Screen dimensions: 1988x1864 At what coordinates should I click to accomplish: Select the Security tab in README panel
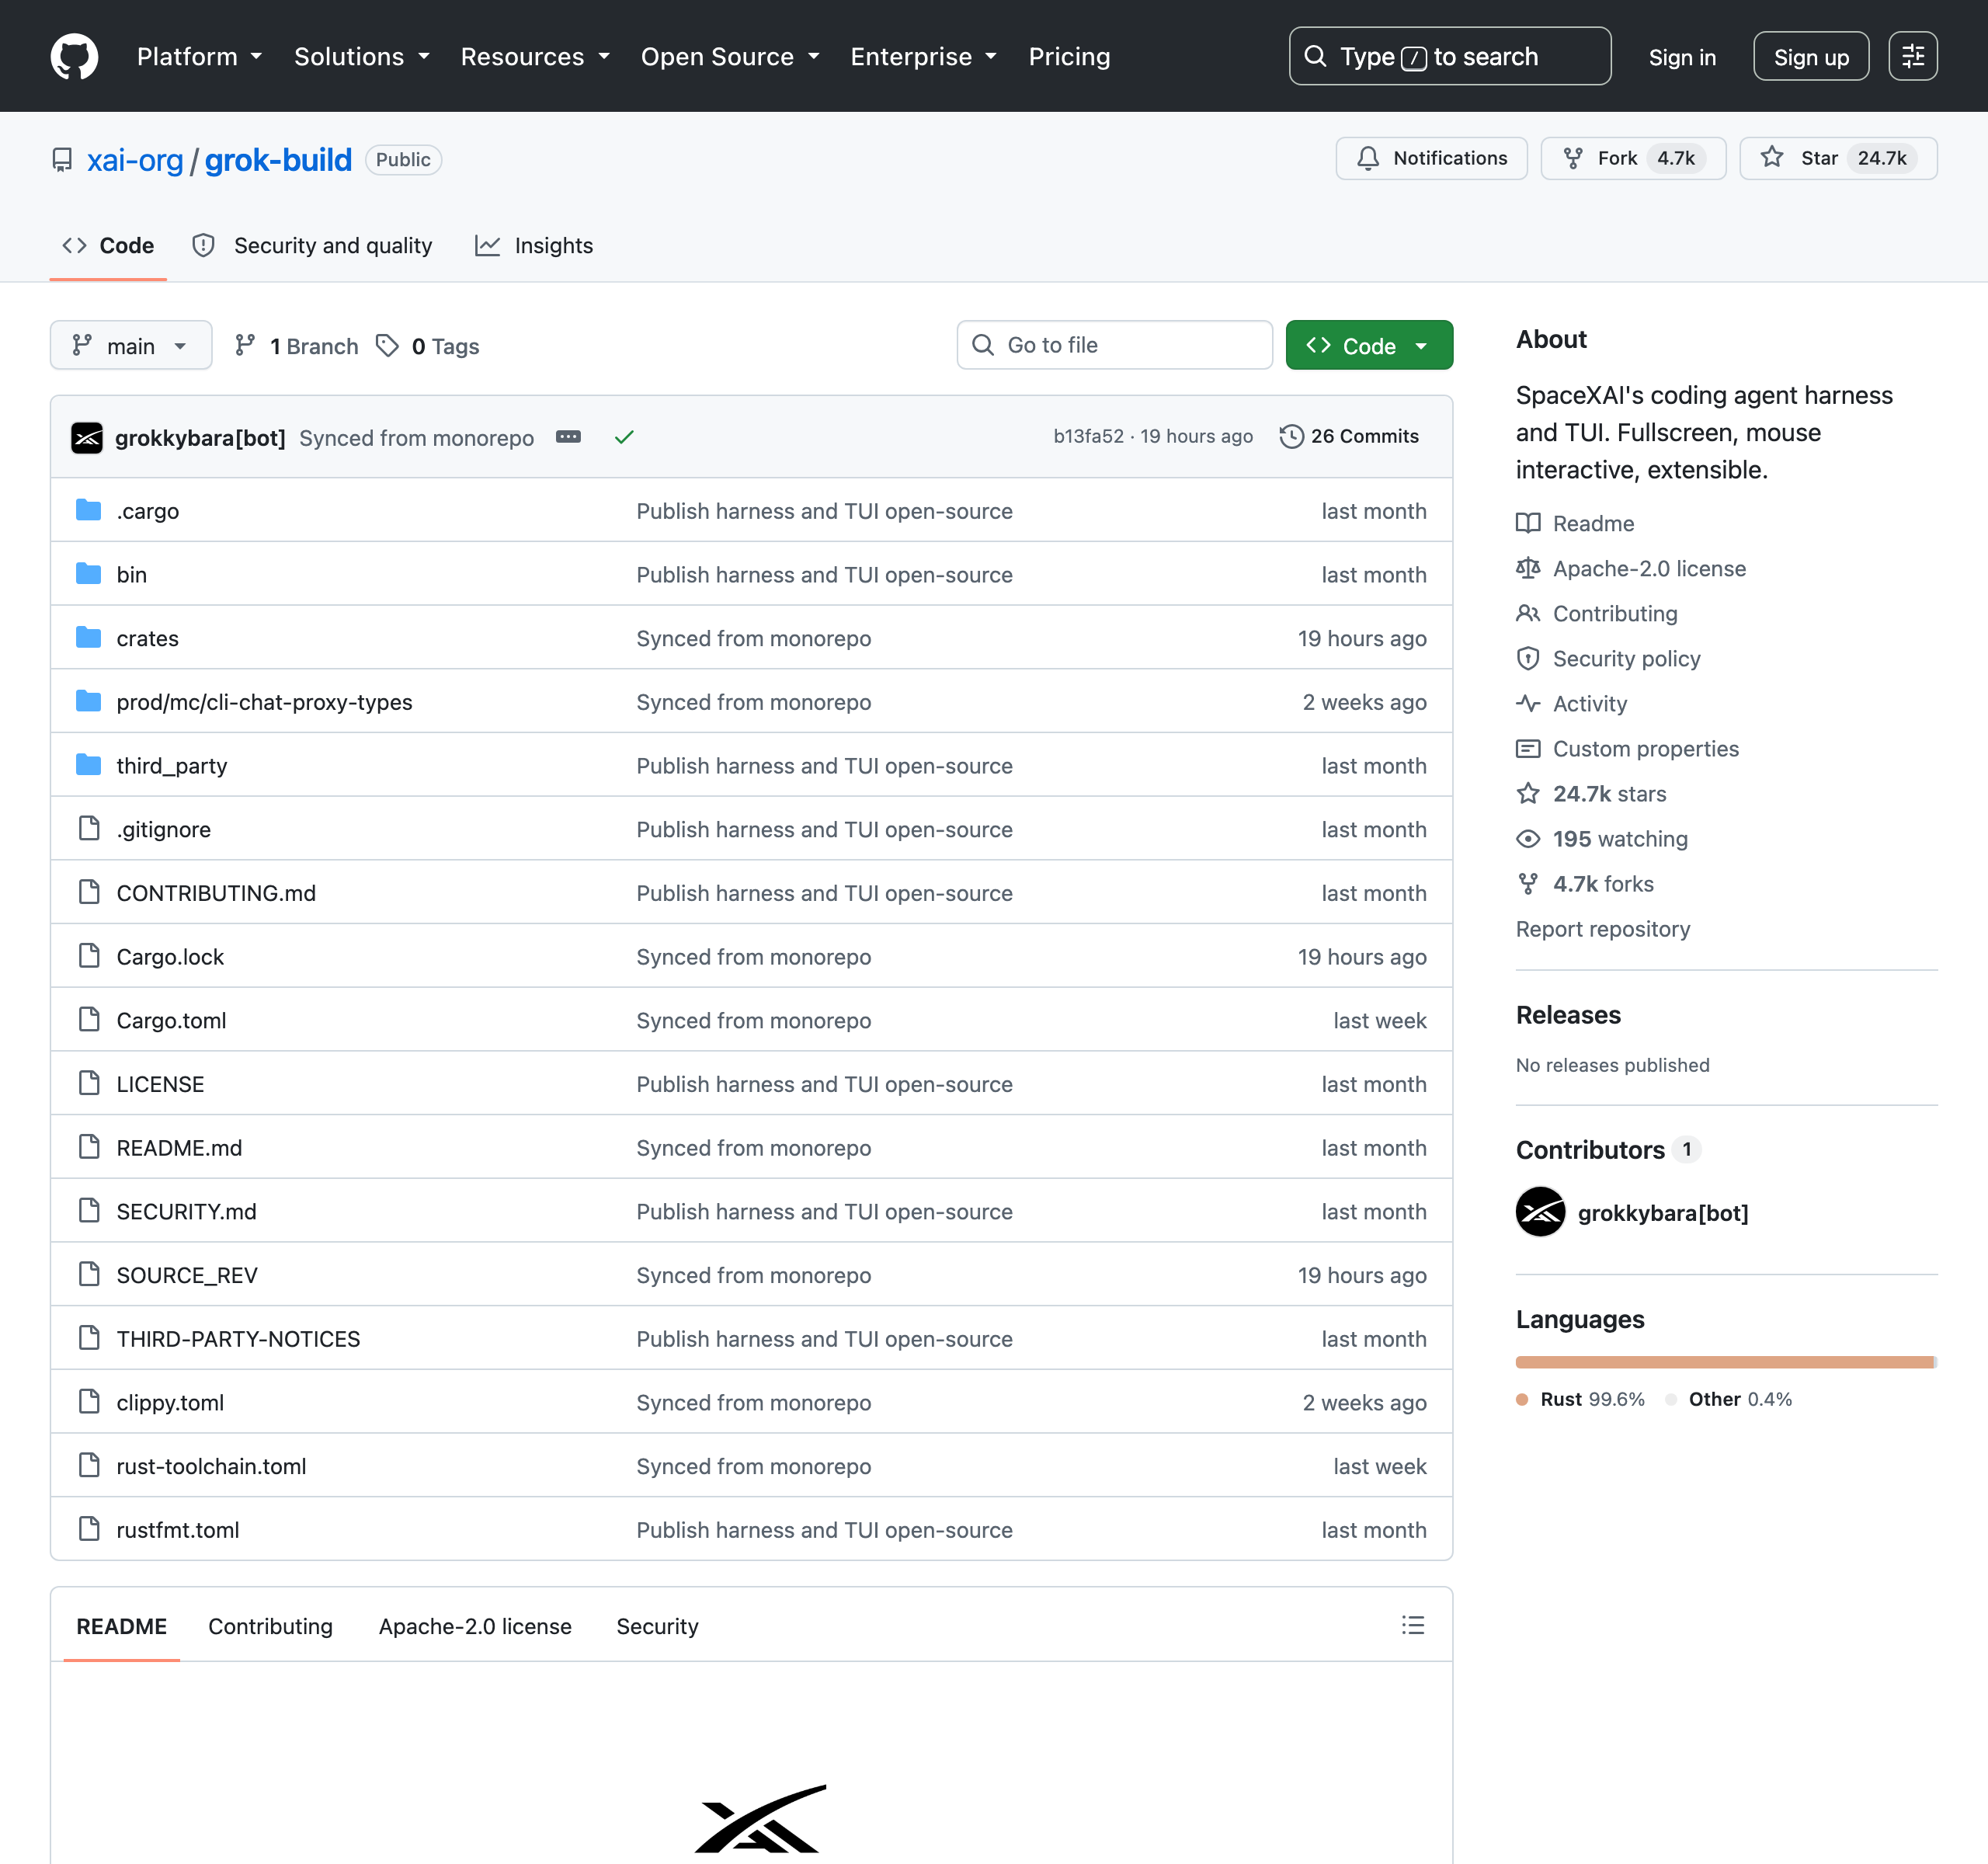[657, 1626]
